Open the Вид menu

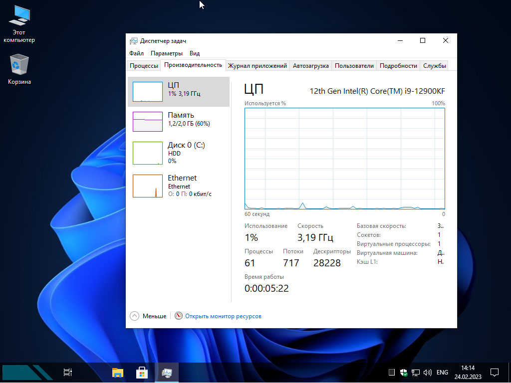[x=195, y=53]
